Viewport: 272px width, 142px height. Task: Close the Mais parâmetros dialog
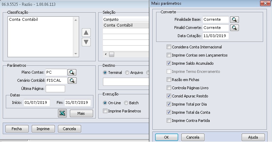265,3
